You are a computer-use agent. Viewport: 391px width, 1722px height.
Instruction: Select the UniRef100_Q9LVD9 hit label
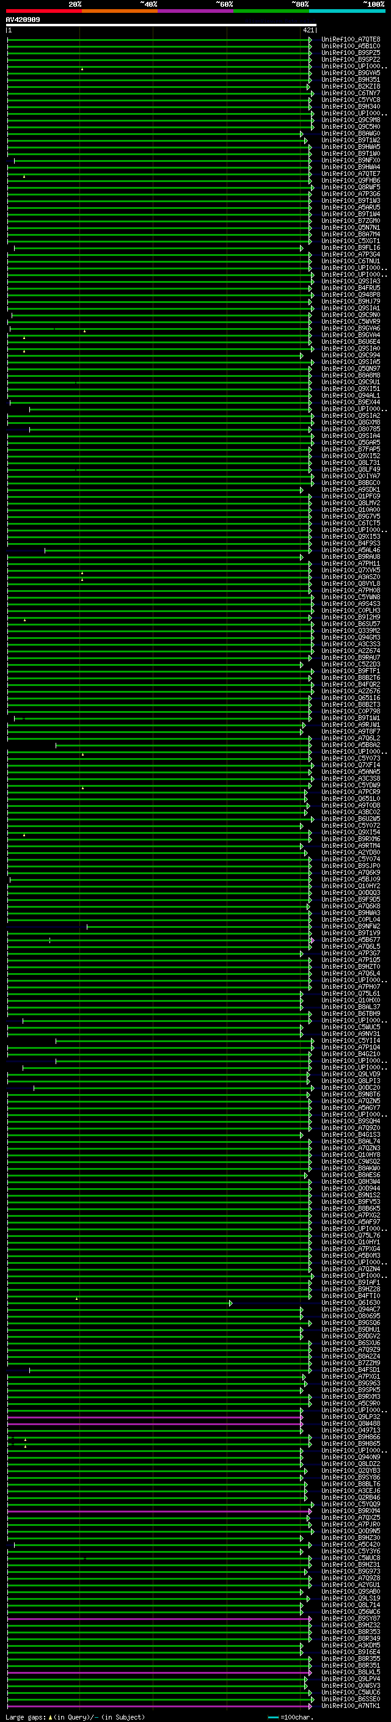tap(350, 1075)
